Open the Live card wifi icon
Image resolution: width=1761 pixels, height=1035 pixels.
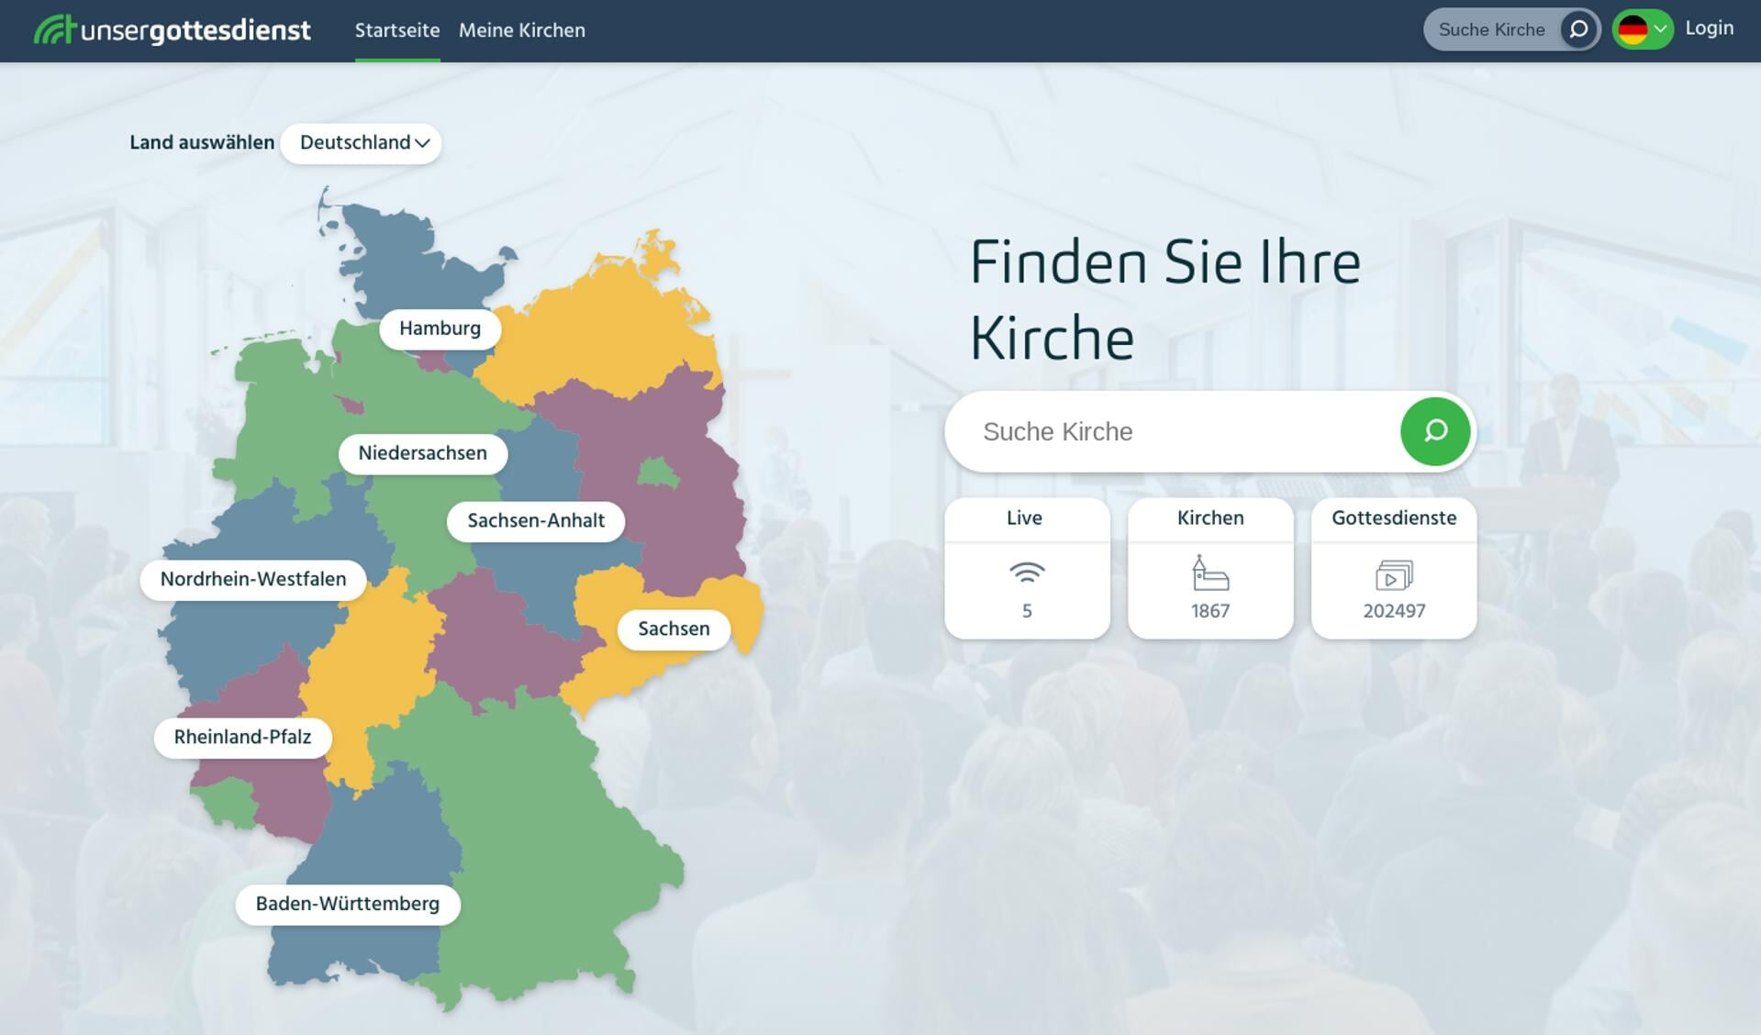(1027, 573)
